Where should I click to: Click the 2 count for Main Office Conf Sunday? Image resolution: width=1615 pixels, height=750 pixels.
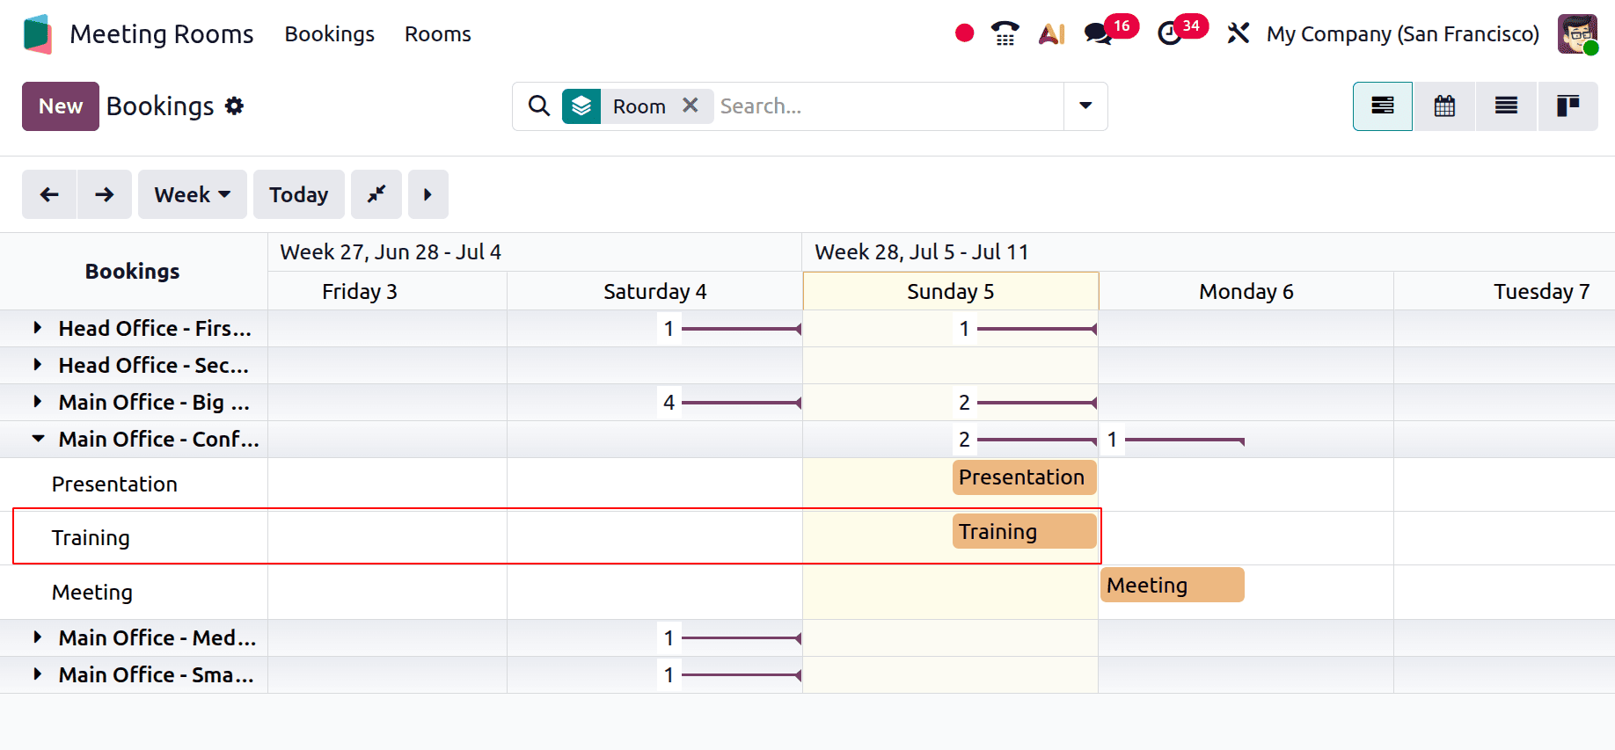(964, 439)
